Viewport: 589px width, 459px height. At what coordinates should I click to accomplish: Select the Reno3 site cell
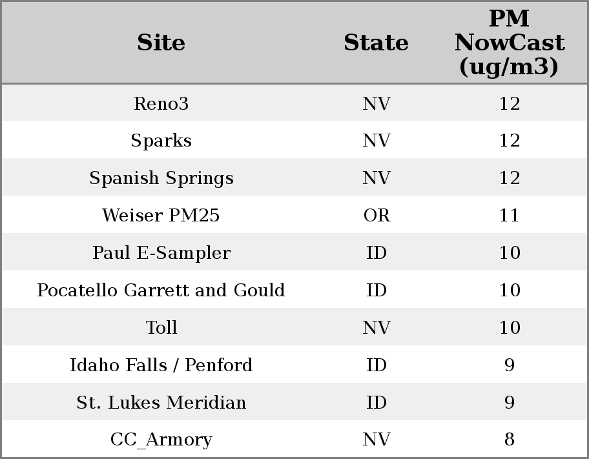point(161,103)
